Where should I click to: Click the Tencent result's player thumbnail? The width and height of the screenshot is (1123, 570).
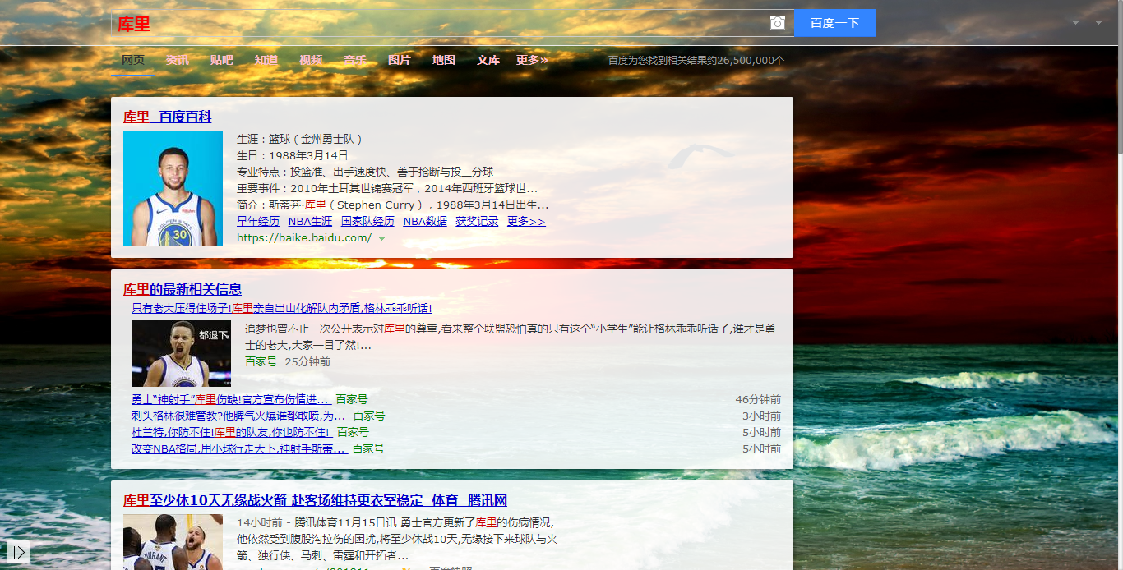tap(173, 542)
